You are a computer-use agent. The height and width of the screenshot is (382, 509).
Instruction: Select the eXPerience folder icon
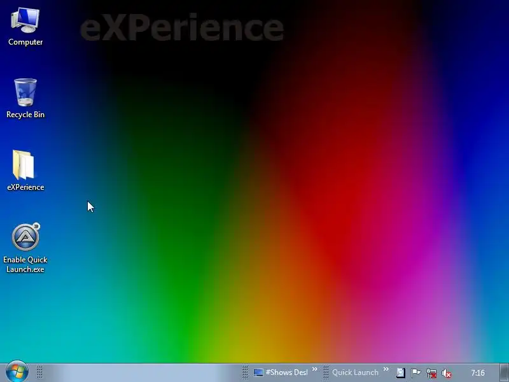point(25,171)
